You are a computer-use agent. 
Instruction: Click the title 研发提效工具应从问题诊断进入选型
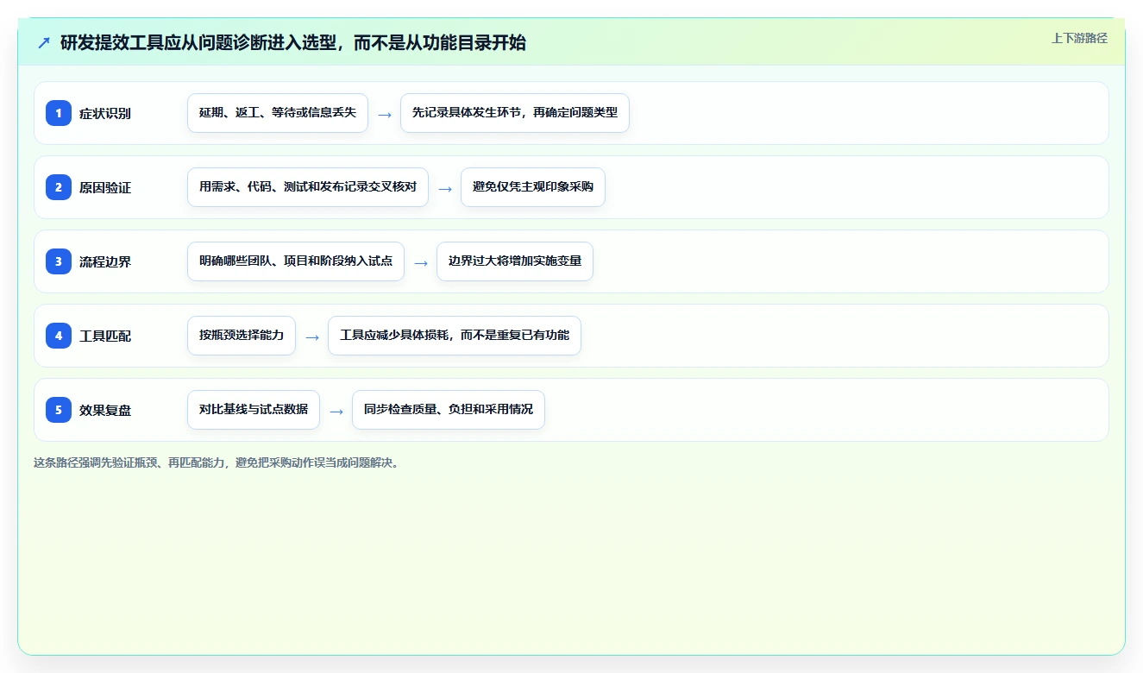coord(293,42)
